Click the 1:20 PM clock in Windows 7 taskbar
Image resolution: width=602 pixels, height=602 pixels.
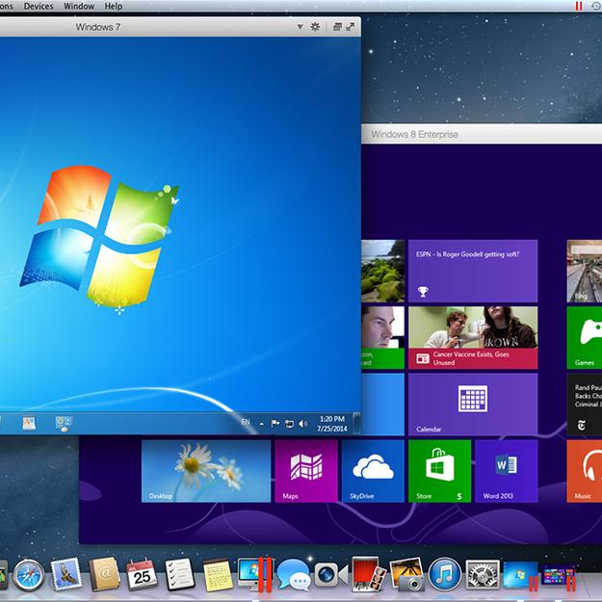point(332,424)
